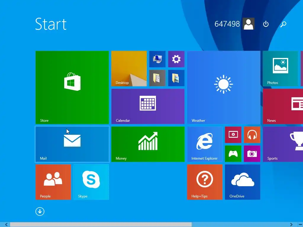
Task: Click the scrollbar left arrow
Action: point(6,225)
